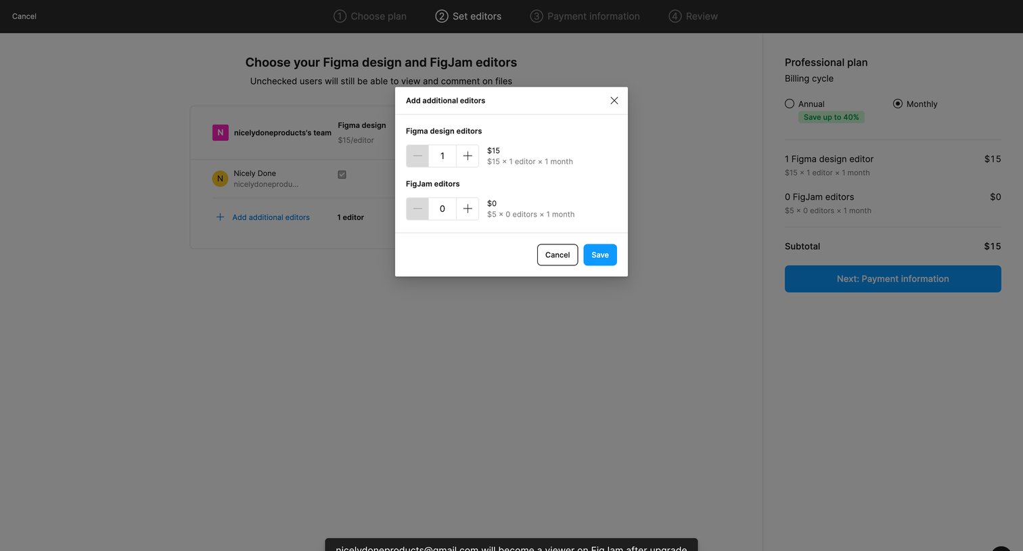Decrease FigJam editors count

coord(417,208)
